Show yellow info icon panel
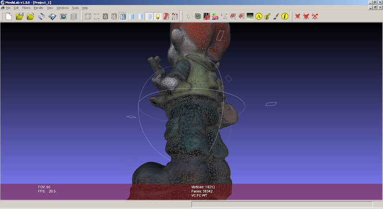Viewport: 383px width, 209px height. (285, 16)
